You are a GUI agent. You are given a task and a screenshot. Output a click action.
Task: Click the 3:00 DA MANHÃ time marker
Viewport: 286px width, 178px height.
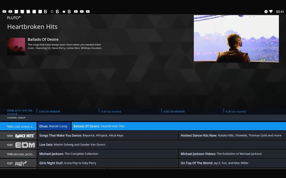pyautogui.click(x=49, y=112)
